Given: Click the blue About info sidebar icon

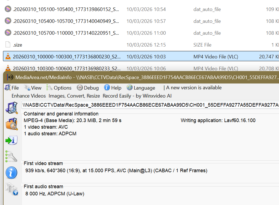Looking at the screenshot, I should (11, 173).
